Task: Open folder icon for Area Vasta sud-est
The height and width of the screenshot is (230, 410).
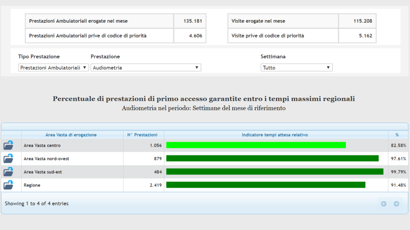Action: click(8, 172)
